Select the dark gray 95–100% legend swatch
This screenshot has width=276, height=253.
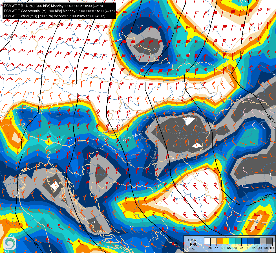(x=270, y=241)
